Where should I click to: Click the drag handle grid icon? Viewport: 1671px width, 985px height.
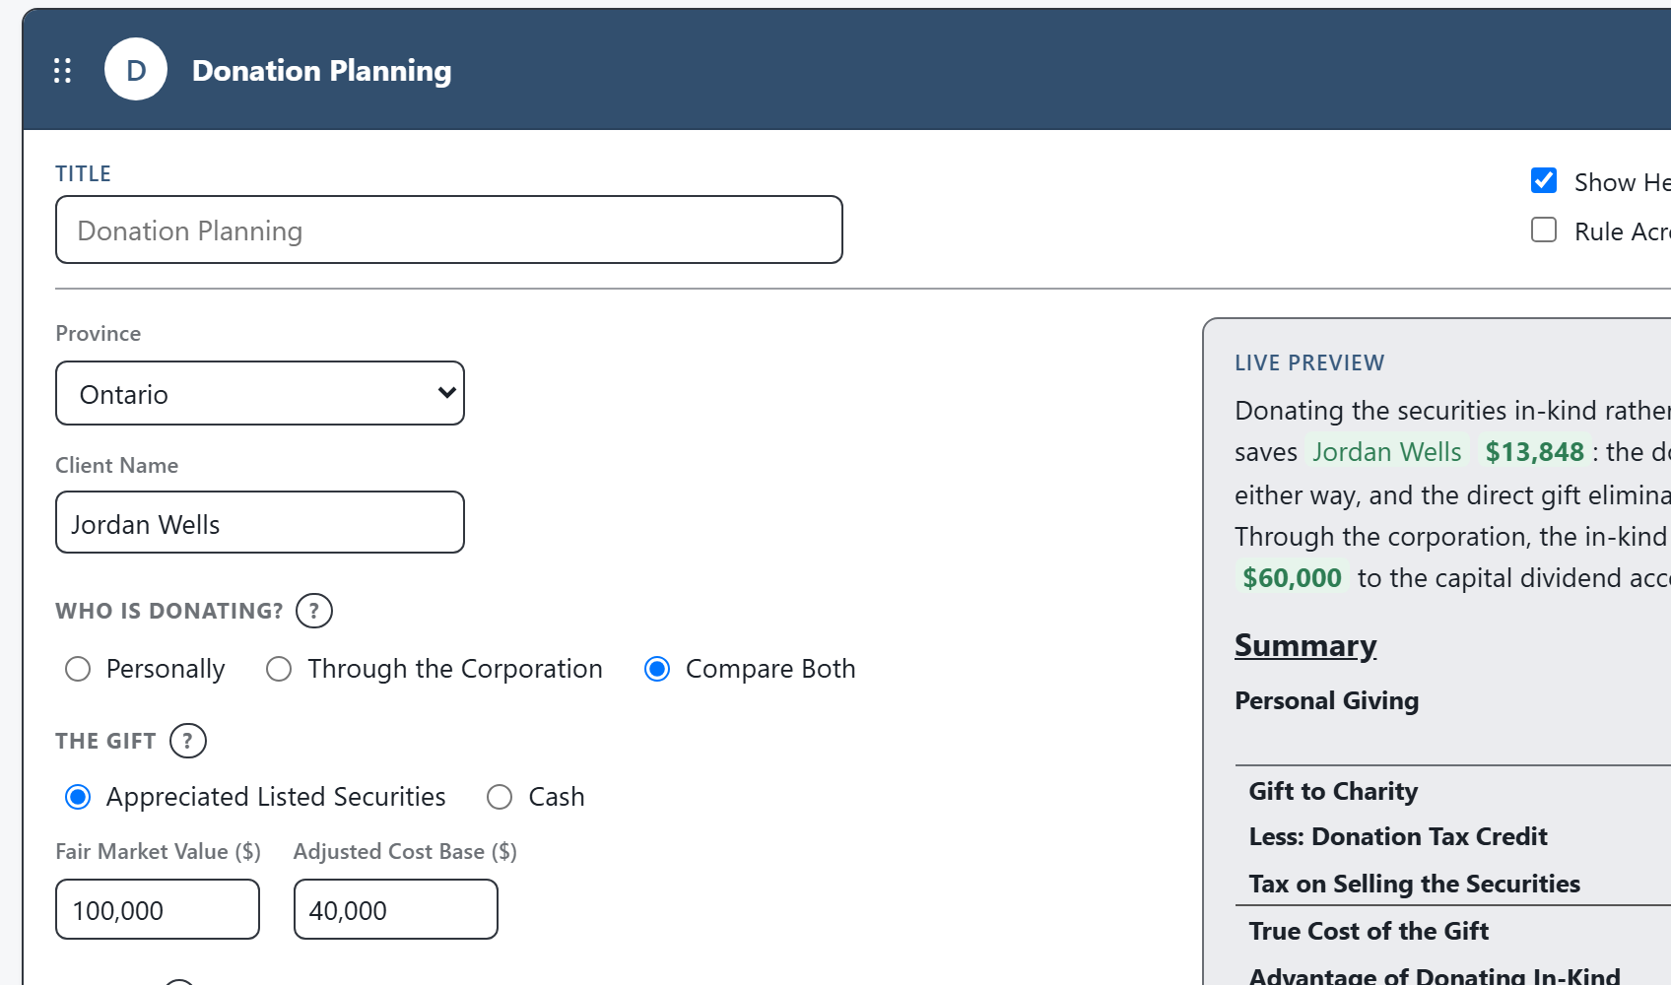[x=62, y=70]
